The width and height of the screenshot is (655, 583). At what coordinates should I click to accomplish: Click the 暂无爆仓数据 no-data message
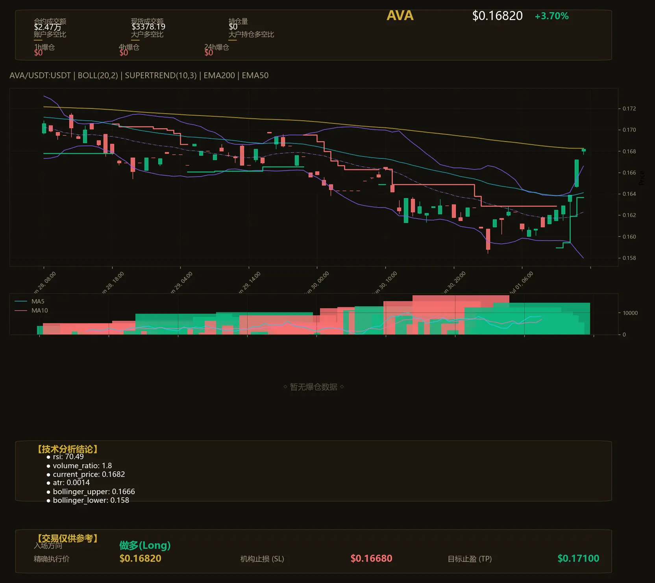(x=314, y=387)
